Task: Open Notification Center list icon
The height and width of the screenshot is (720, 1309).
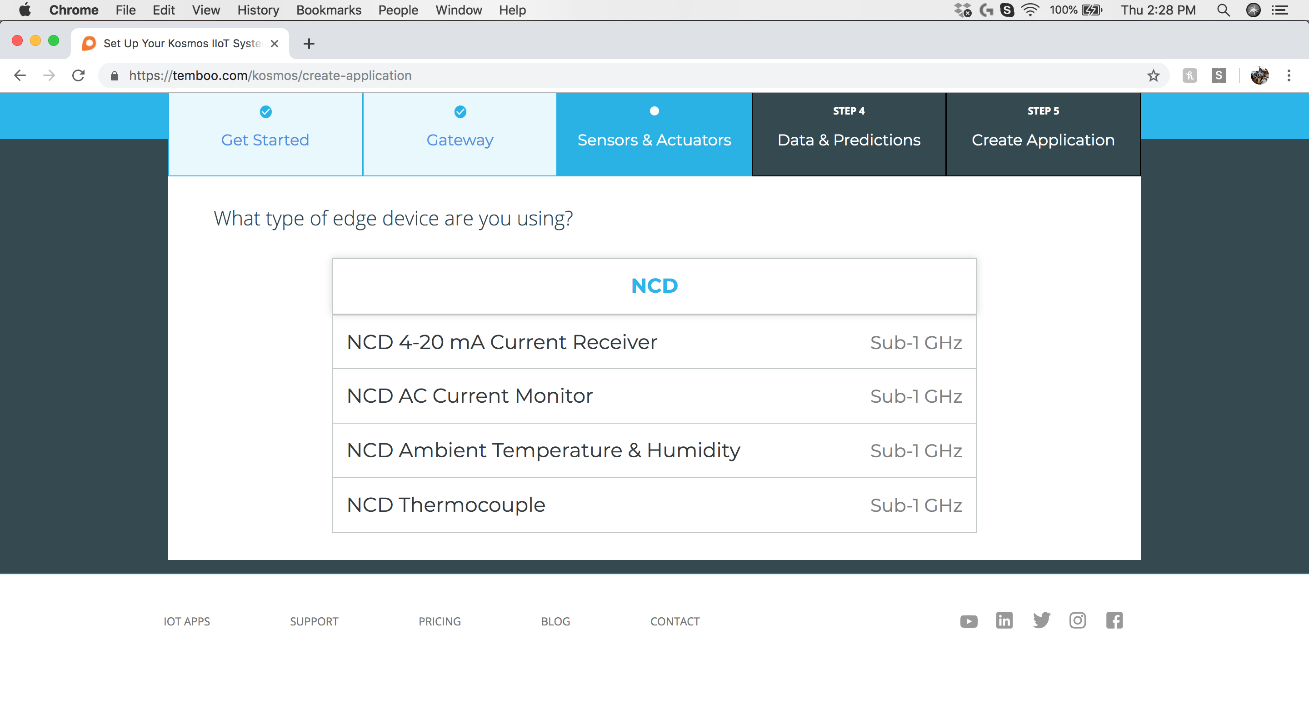Action: tap(1280, 10)
